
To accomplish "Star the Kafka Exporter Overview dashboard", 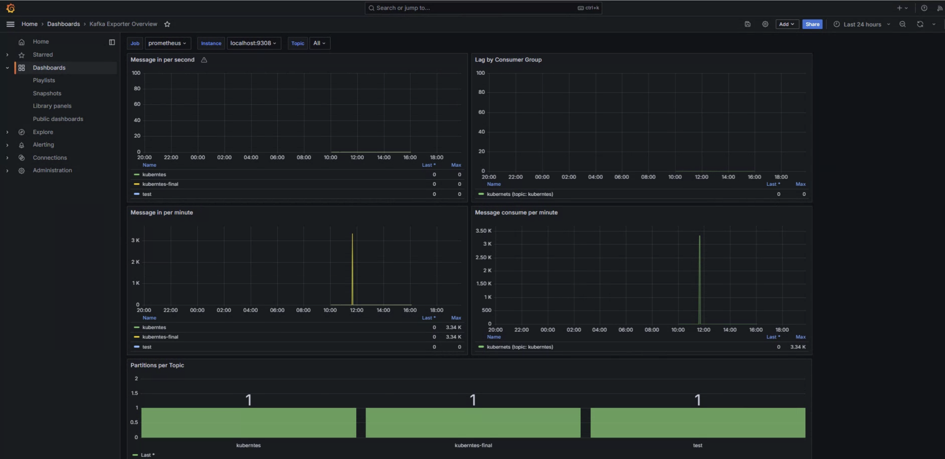I will [167, 24].
